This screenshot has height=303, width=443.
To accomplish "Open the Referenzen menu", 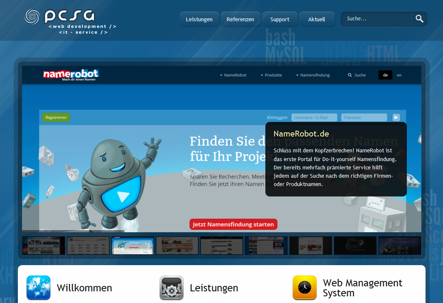I will coord(240,19).
